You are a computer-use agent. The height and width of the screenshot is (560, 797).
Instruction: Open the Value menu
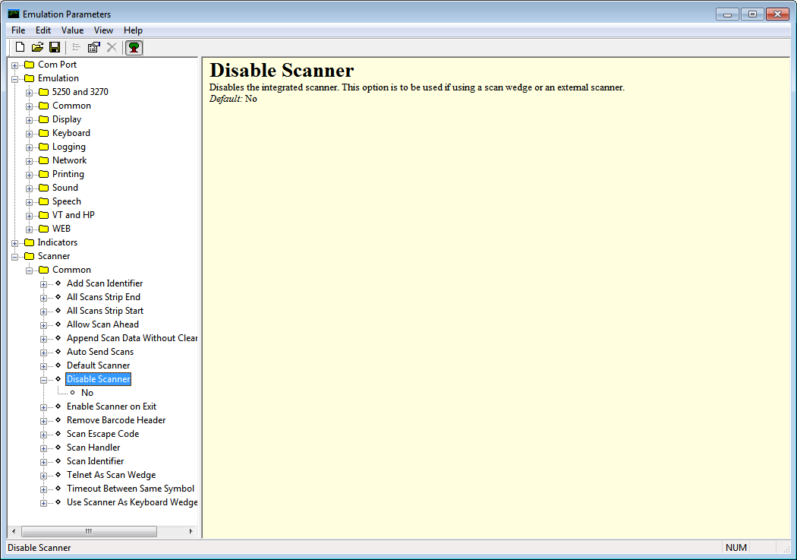[72, 30]
